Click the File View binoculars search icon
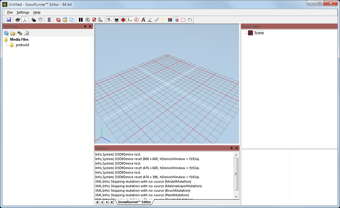 point(20,33)
